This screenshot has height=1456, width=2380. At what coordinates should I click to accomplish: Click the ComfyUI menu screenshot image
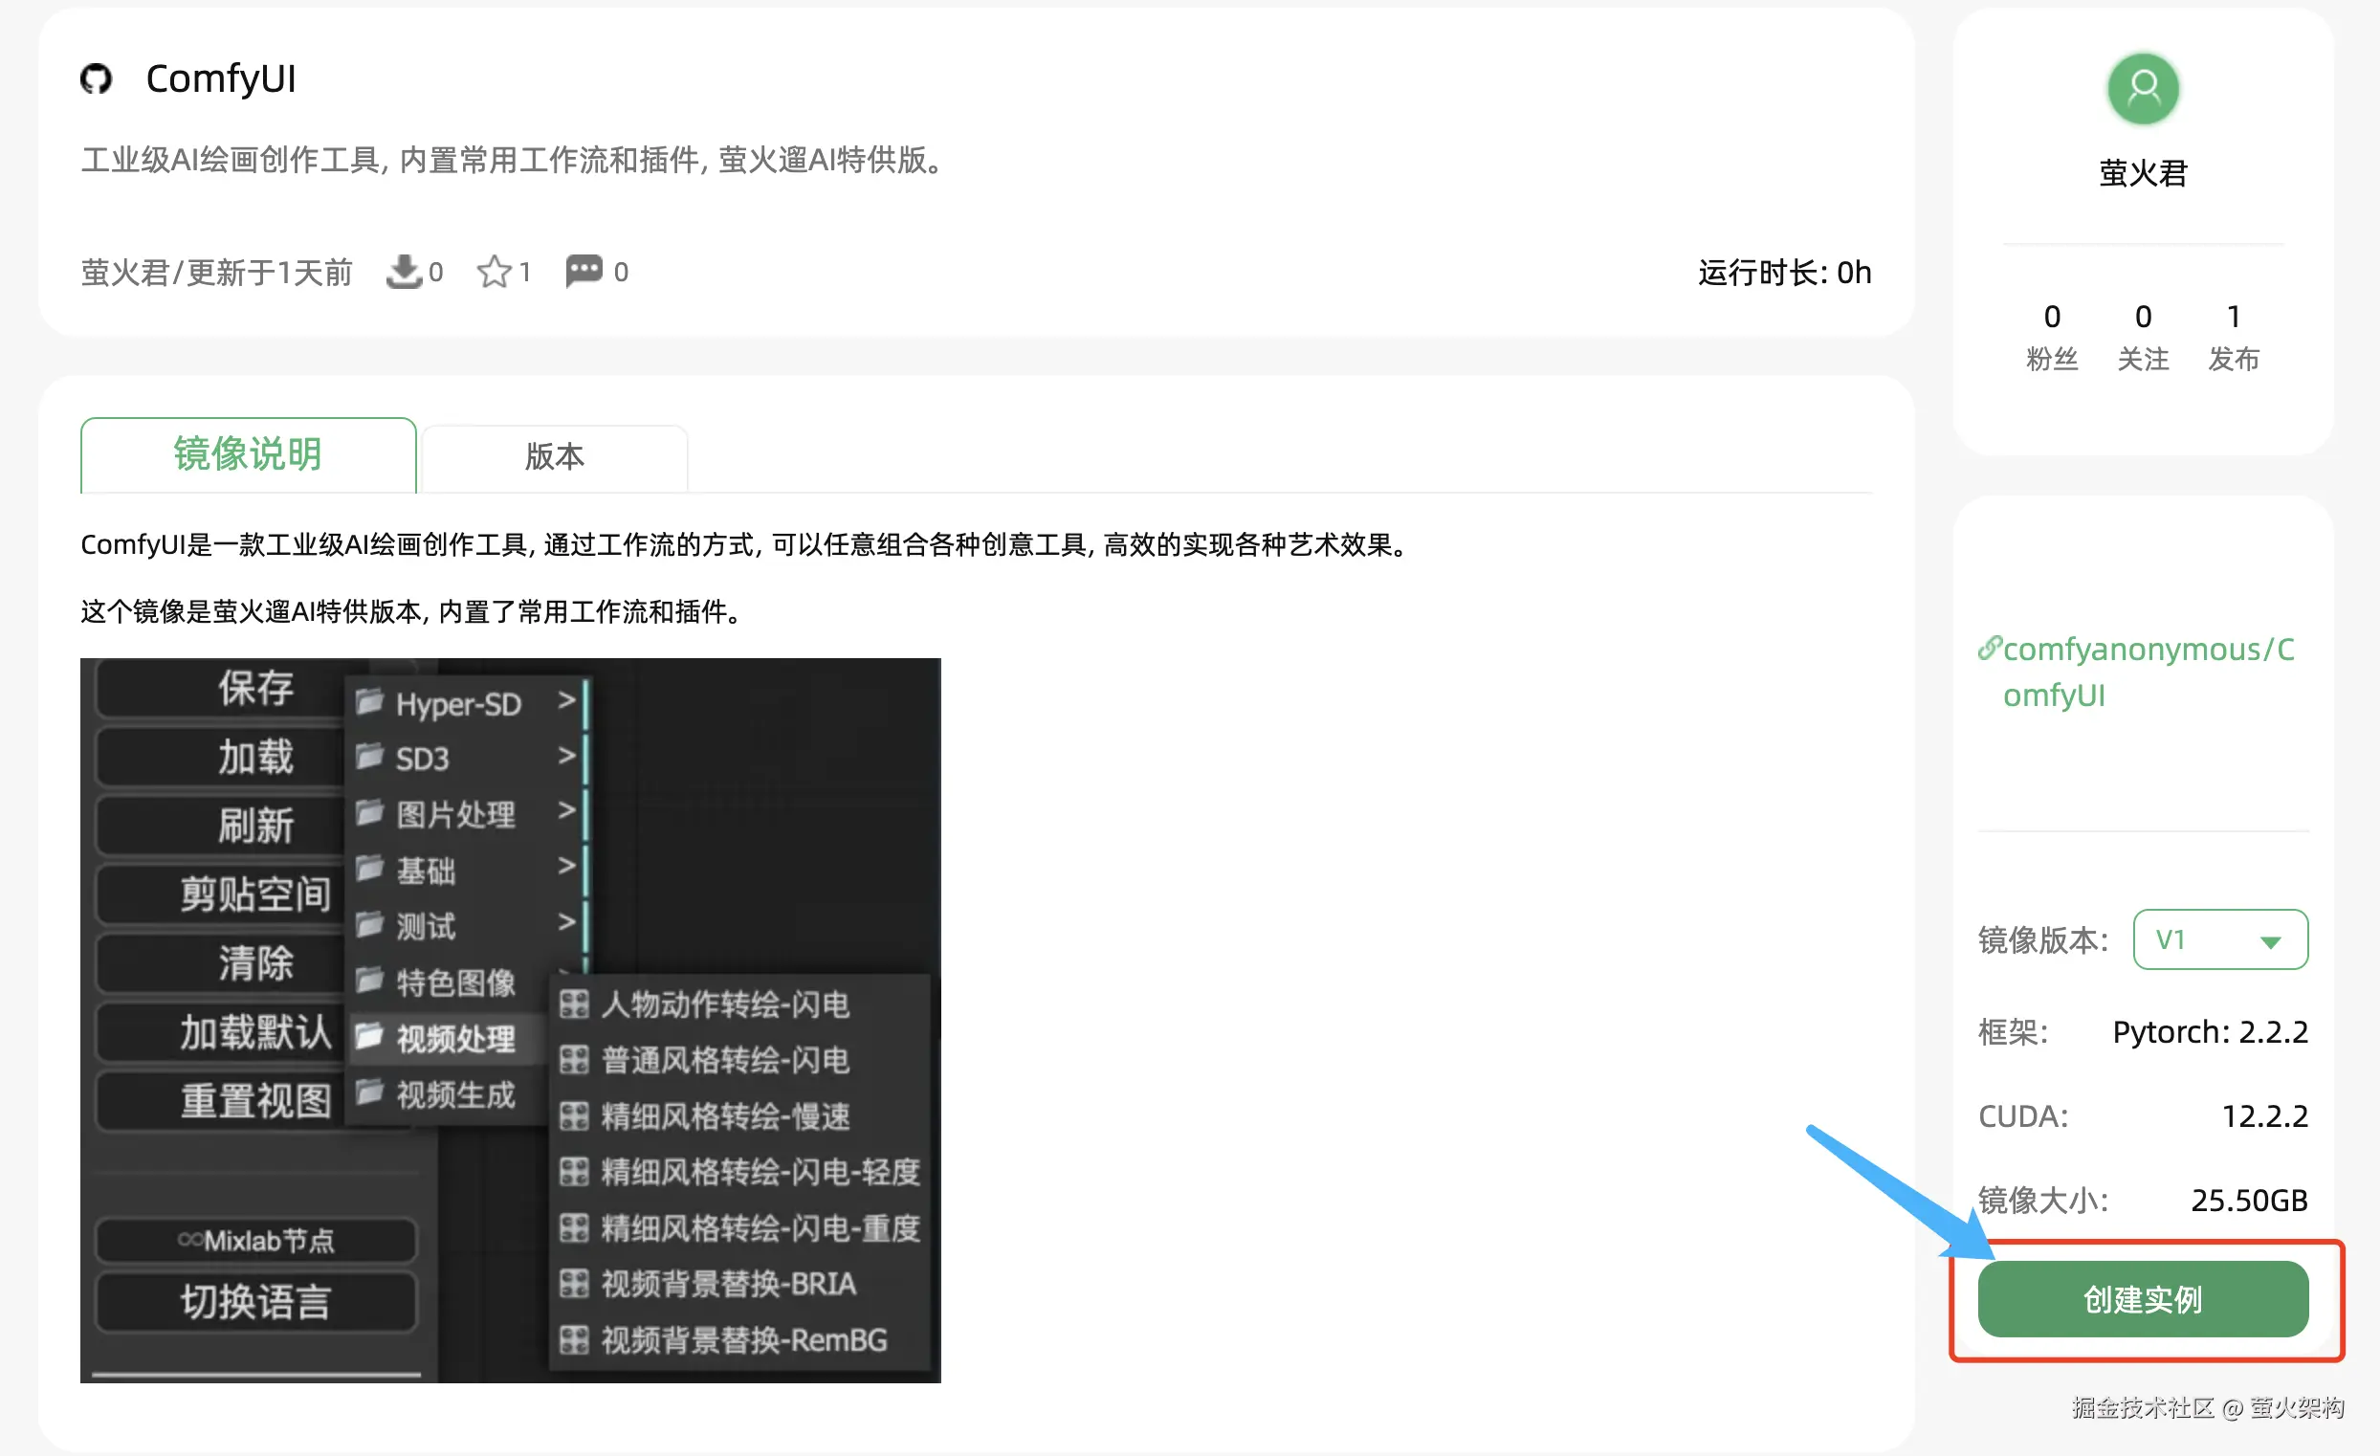coord(510,1020)
